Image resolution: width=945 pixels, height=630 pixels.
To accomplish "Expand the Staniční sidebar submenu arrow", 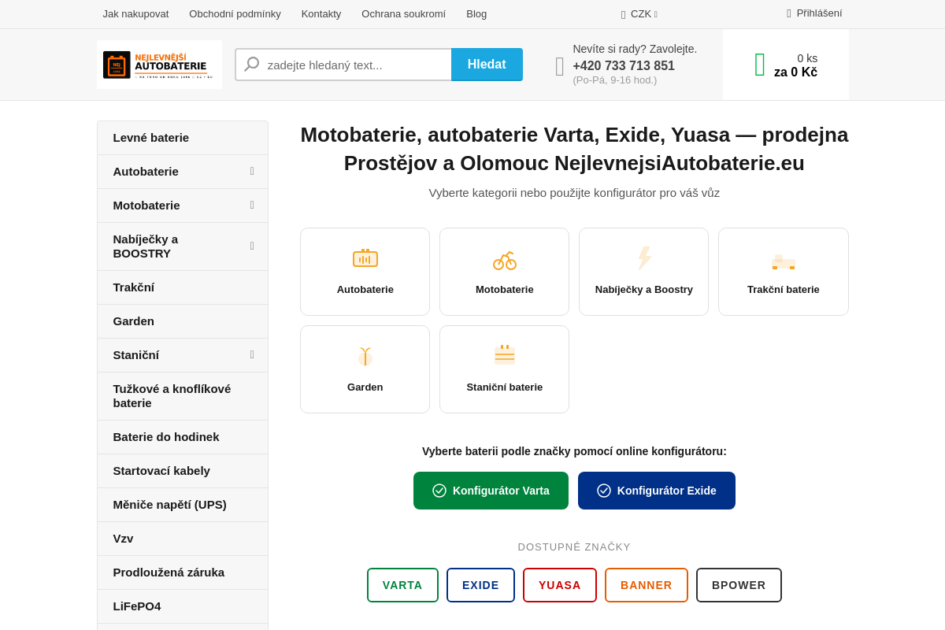I will pos(252,354).
